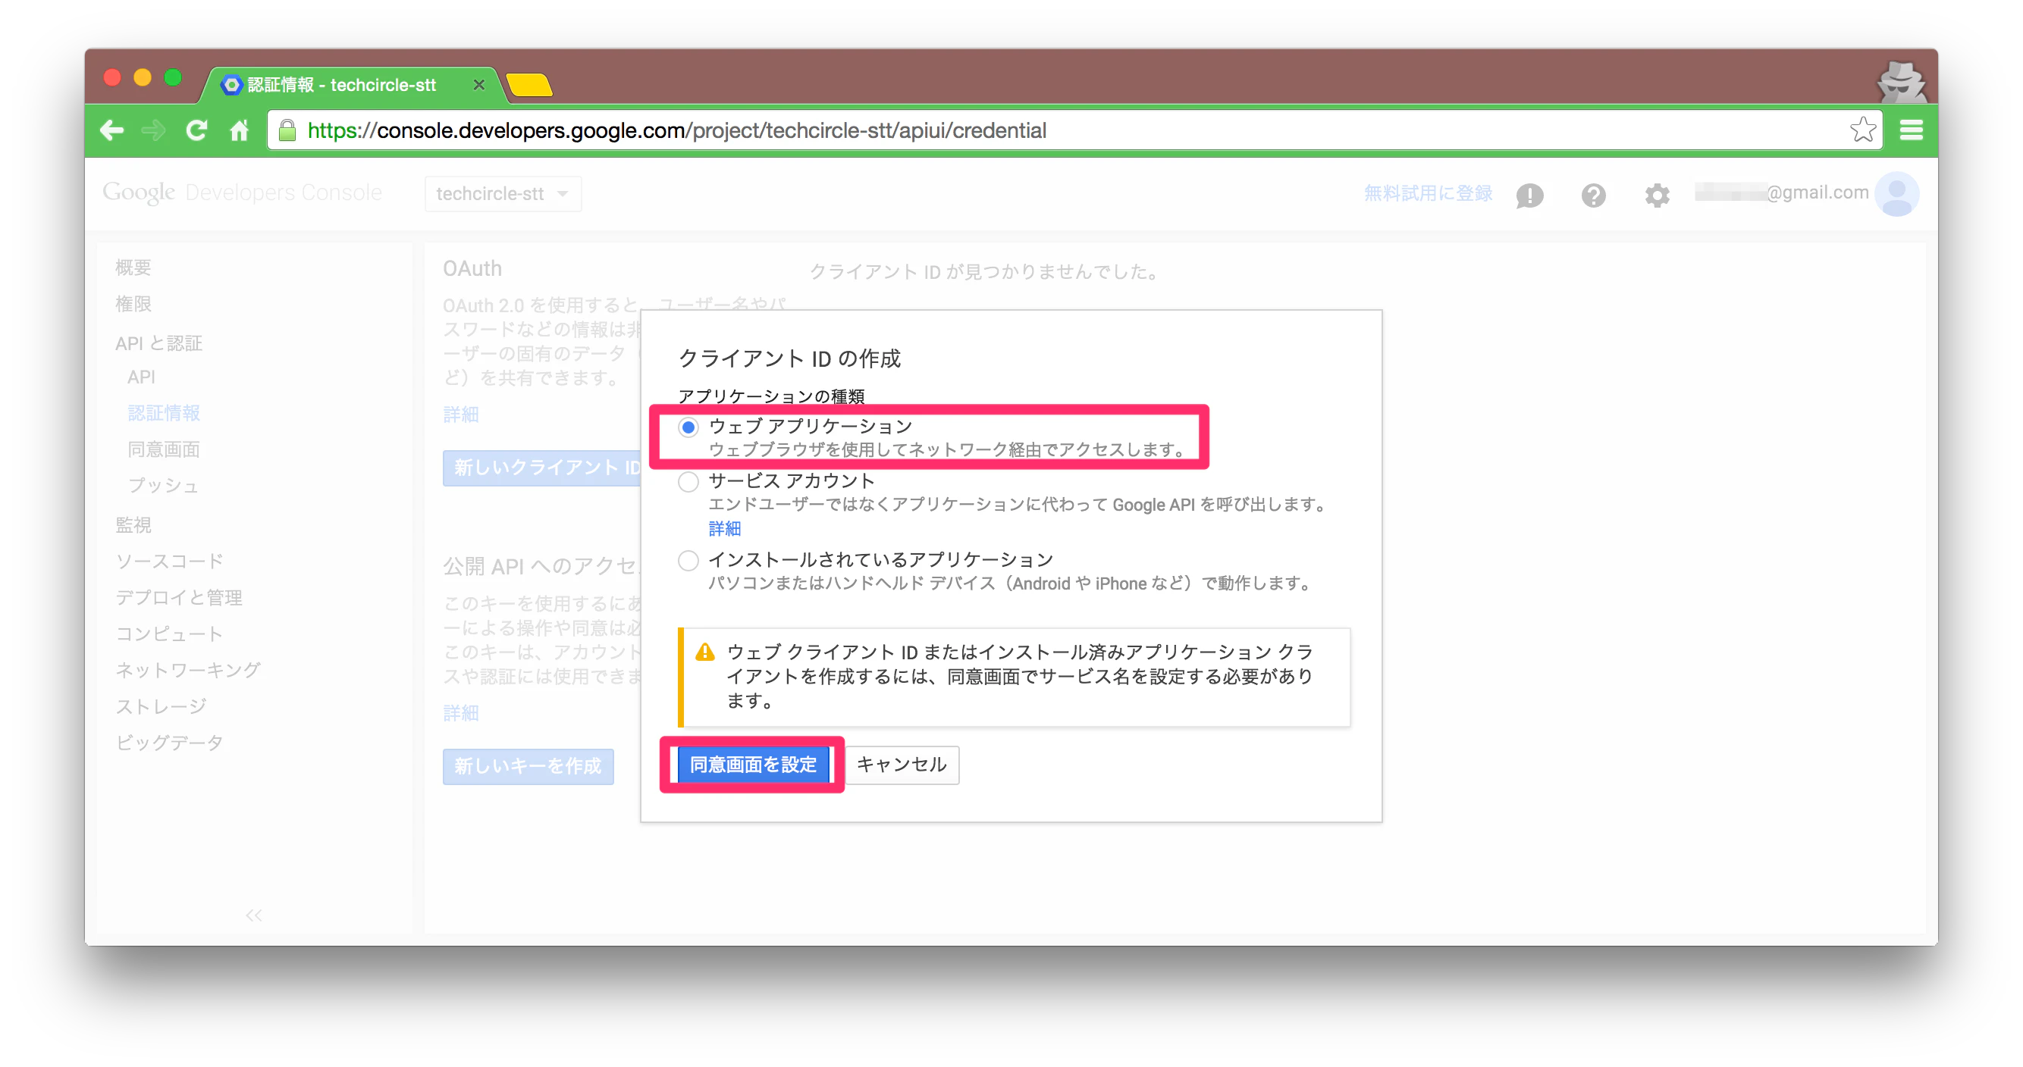Open the ビッグデータ sidebar section
The width and height of the screenshot is (2023, 1067).
pos(169,742)
